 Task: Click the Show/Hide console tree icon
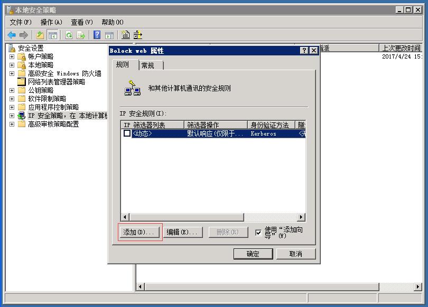coord(52,35)
